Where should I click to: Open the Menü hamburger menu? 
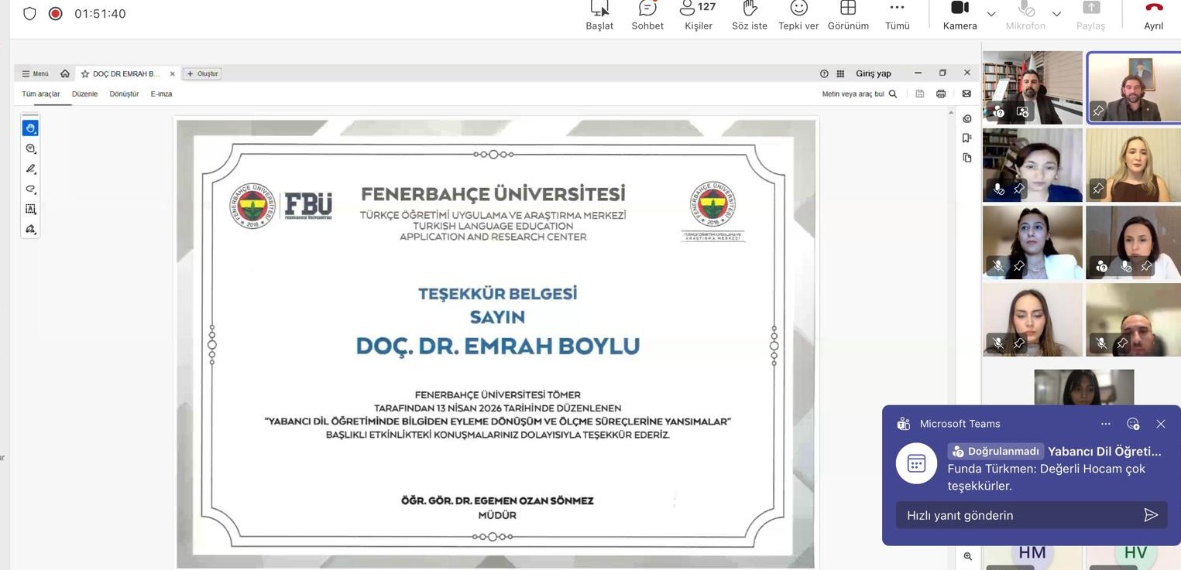(35, 73)
